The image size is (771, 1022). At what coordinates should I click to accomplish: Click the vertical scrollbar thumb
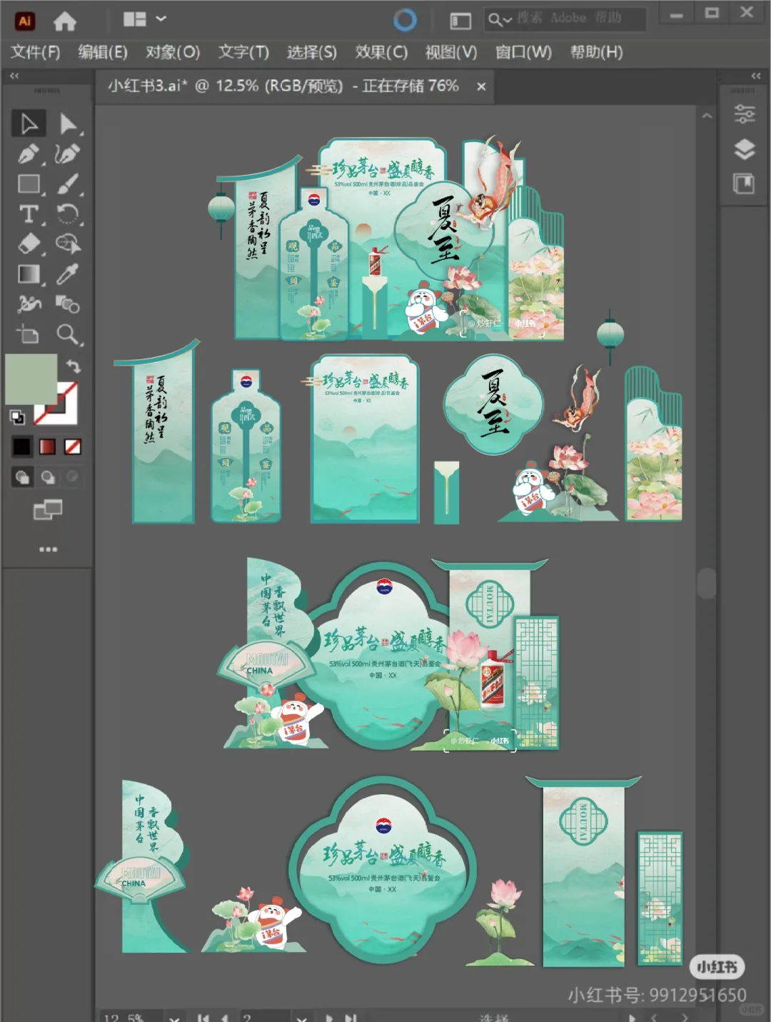point(706,583)
